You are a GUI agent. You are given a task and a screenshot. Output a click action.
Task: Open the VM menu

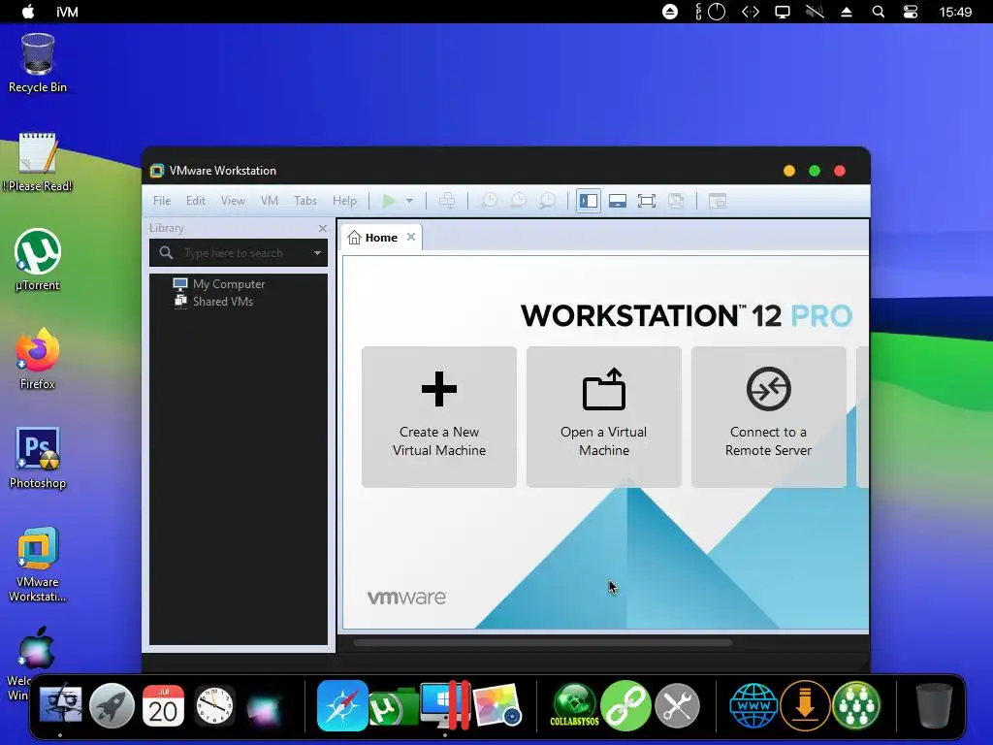(x=270, y=200)
